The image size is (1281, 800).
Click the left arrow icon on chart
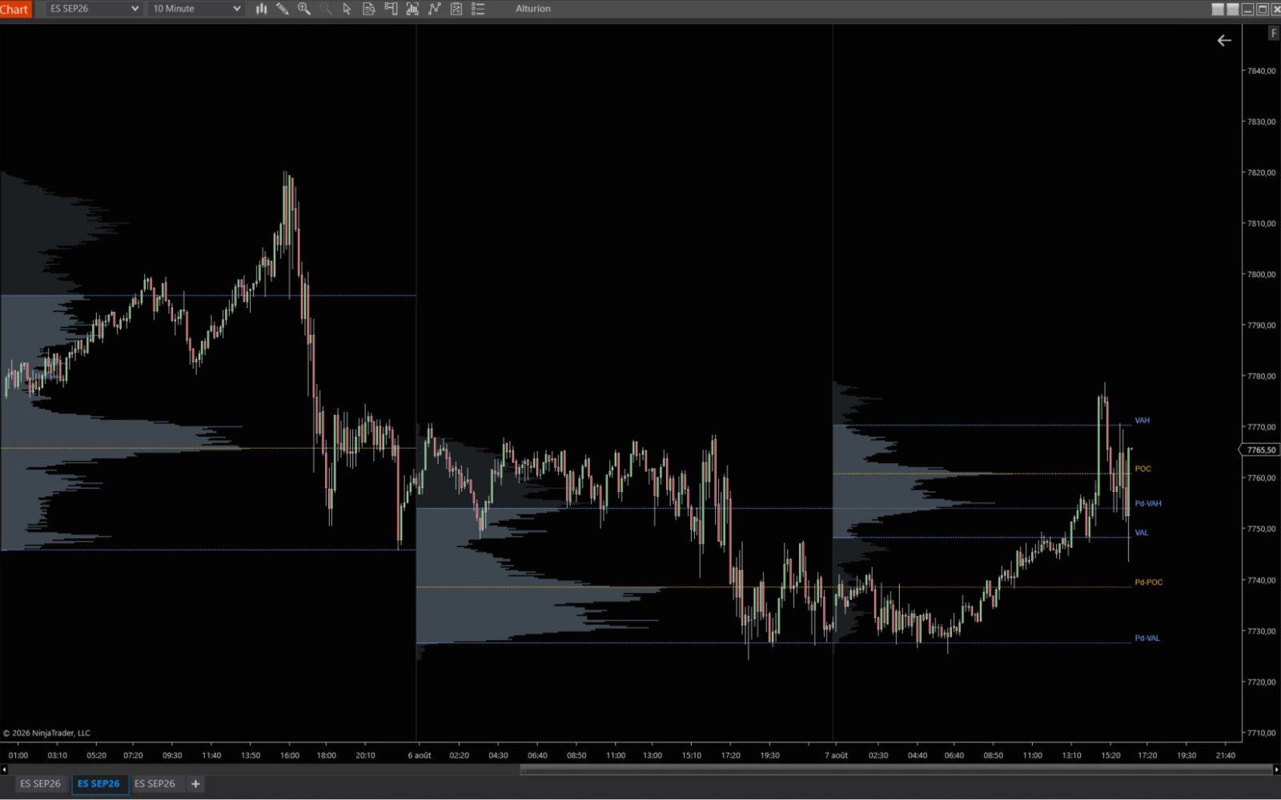click(x=1224, y=41)
